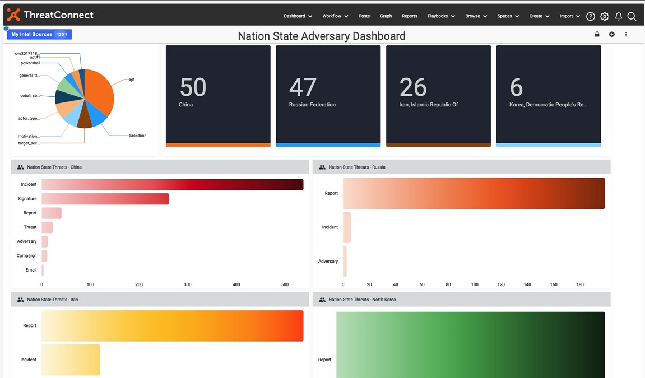Image resolution: width=645 pixels, height=378 pixels.
Task: Click the motivation... pie label
Action: 29,136
